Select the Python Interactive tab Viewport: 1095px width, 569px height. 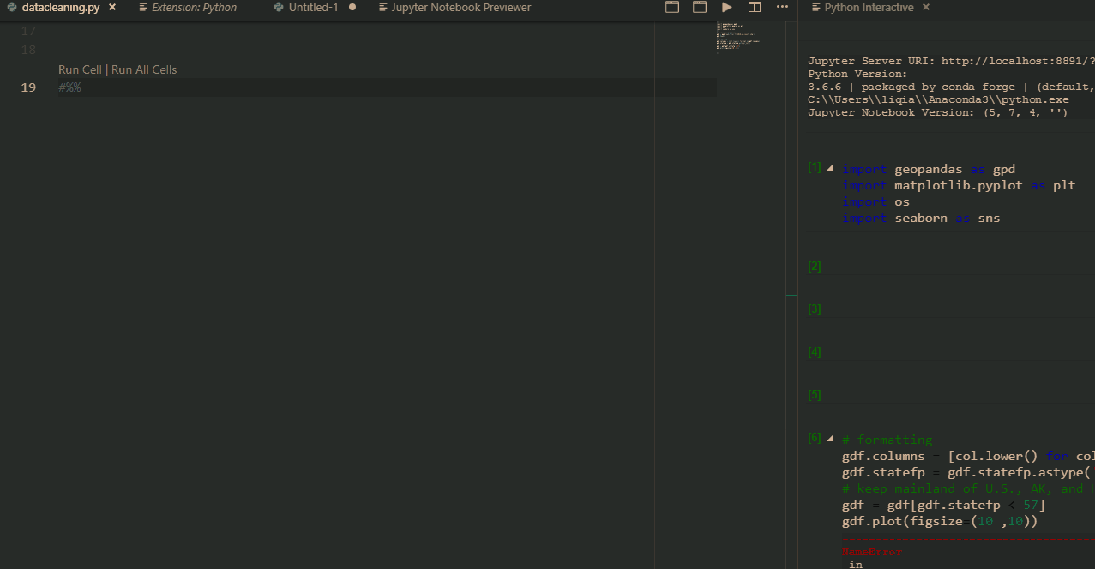click(x=869, y=8)
